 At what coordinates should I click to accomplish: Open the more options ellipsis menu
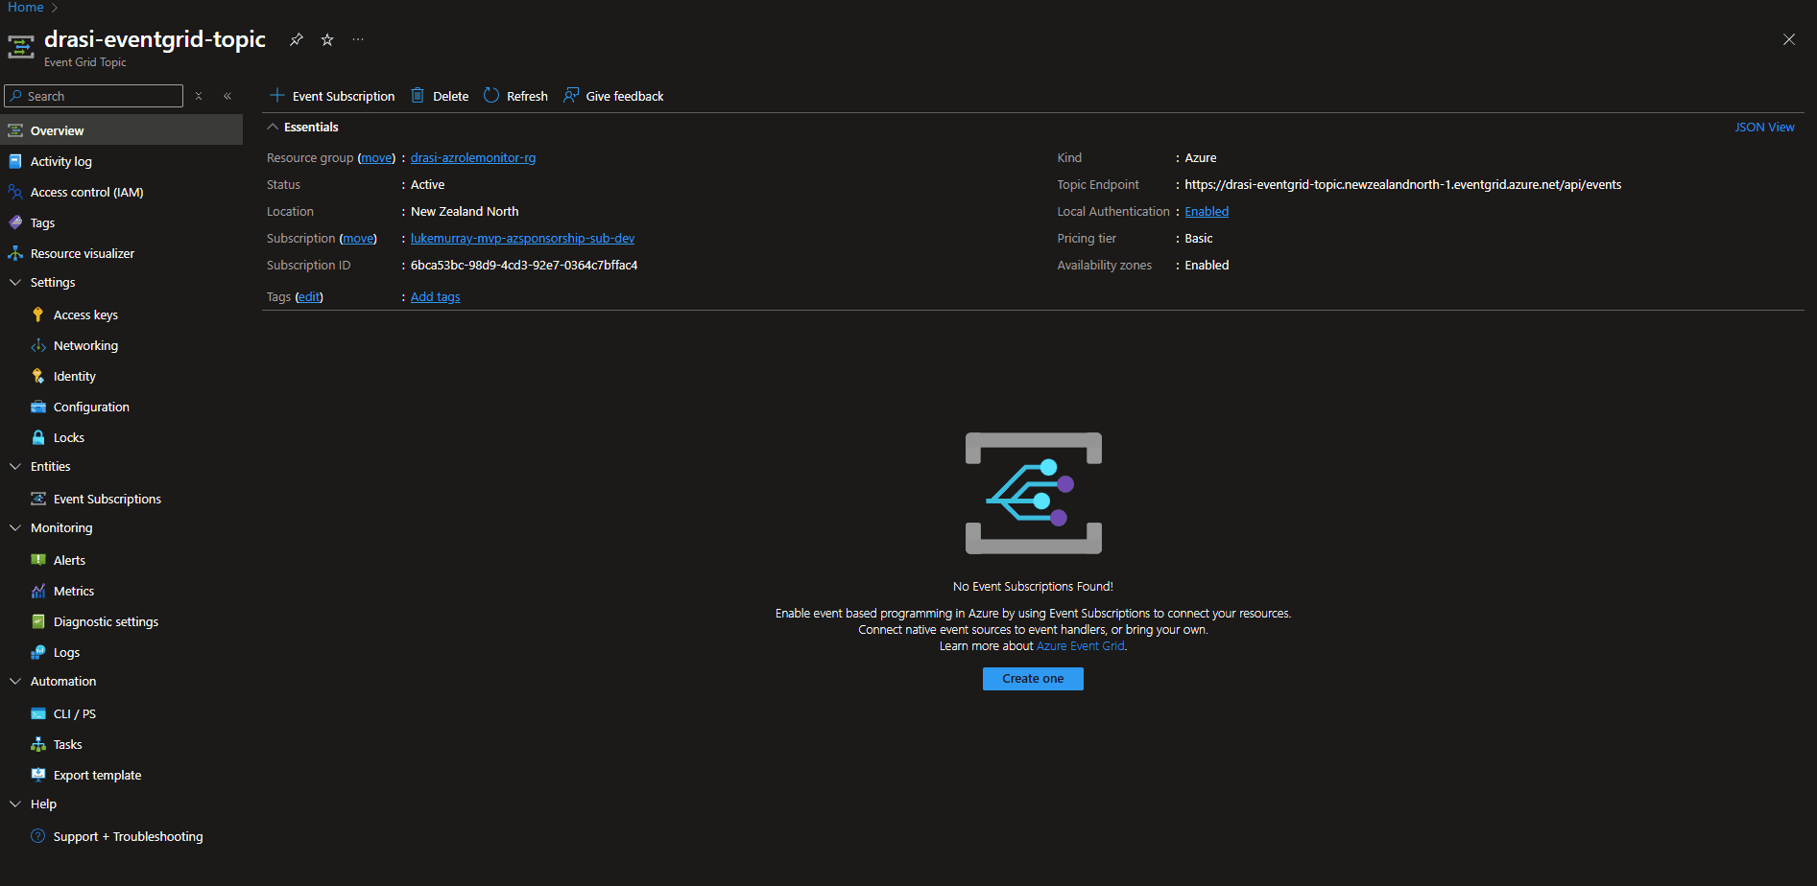coord(358,39)
